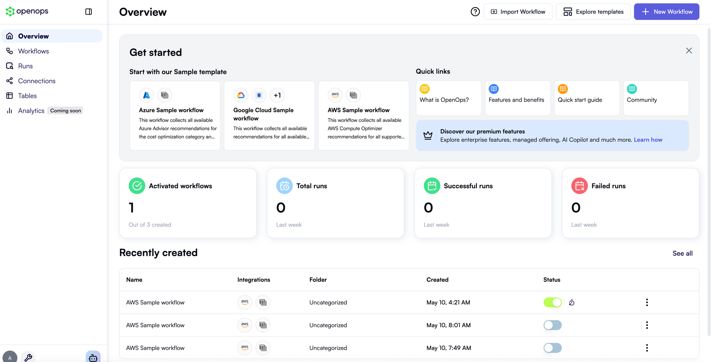Click the Features and benefits book icon

click(493, 89)
